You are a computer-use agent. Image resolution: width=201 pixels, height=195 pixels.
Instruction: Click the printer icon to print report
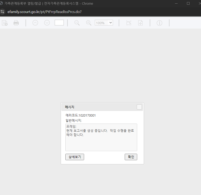point(16,23)
